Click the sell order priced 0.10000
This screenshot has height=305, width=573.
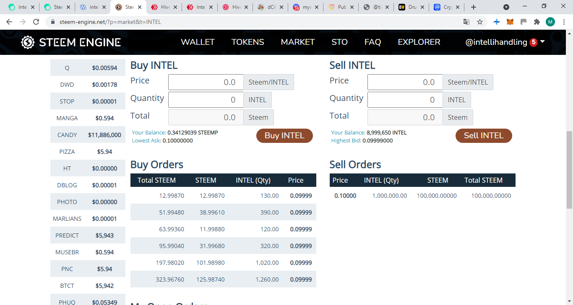point(422,196)
